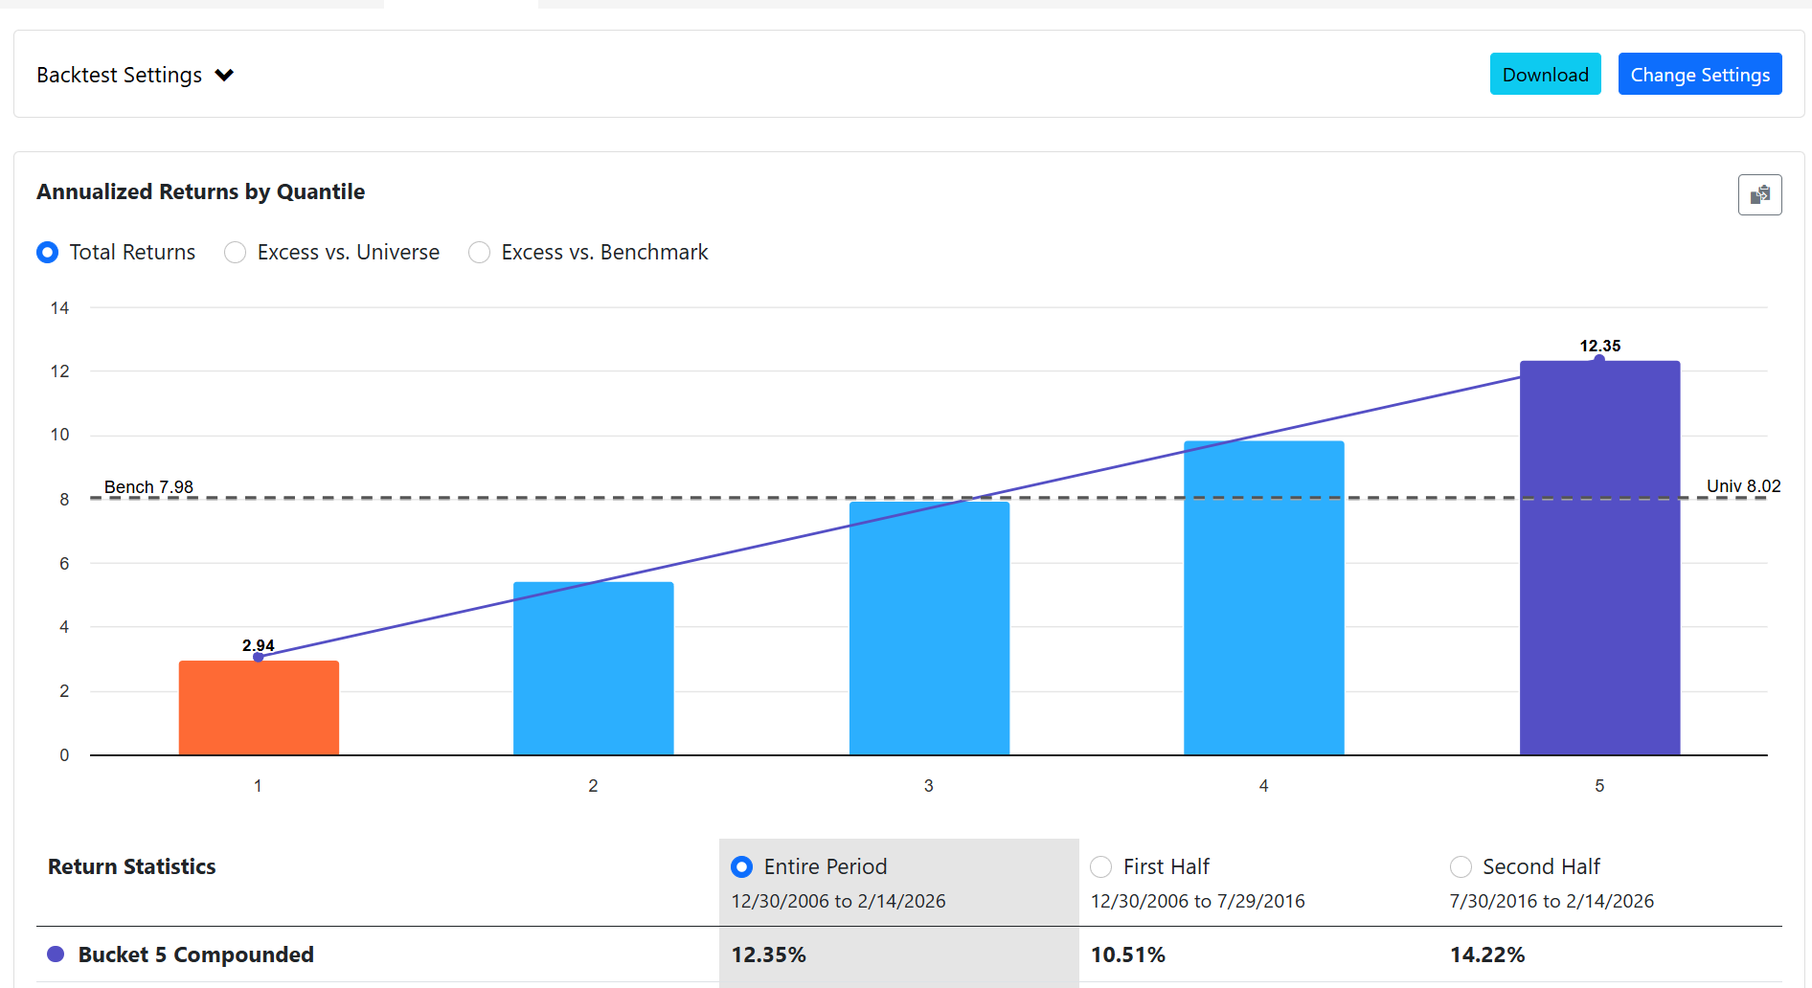Screen dimensions: 1812x988
Task: Select the Second Half period option
Action: click(x=1461, y=867)
